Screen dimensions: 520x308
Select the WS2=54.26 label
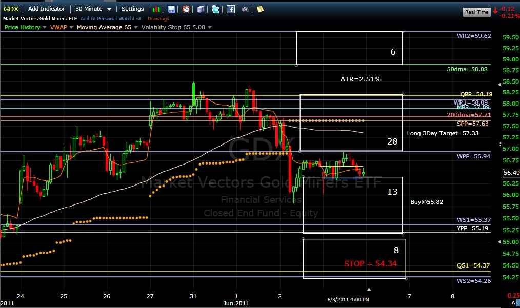(x=473, y=281)
